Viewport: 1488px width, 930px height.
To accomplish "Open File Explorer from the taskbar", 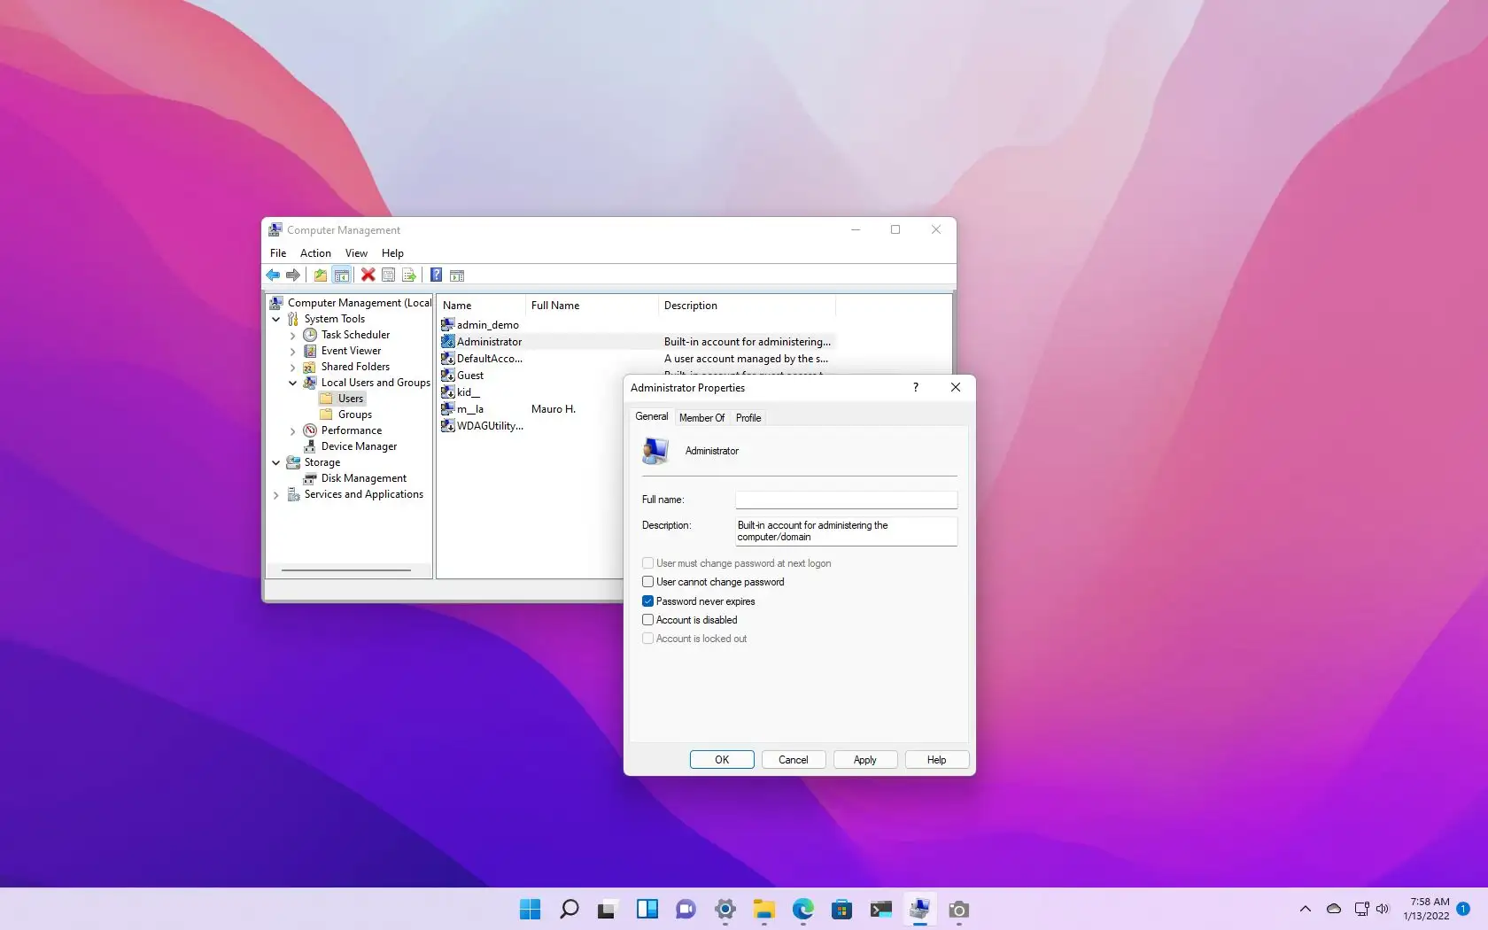I will pos(763,910).
